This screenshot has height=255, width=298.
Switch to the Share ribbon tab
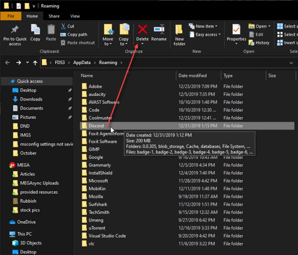(54, 16)
